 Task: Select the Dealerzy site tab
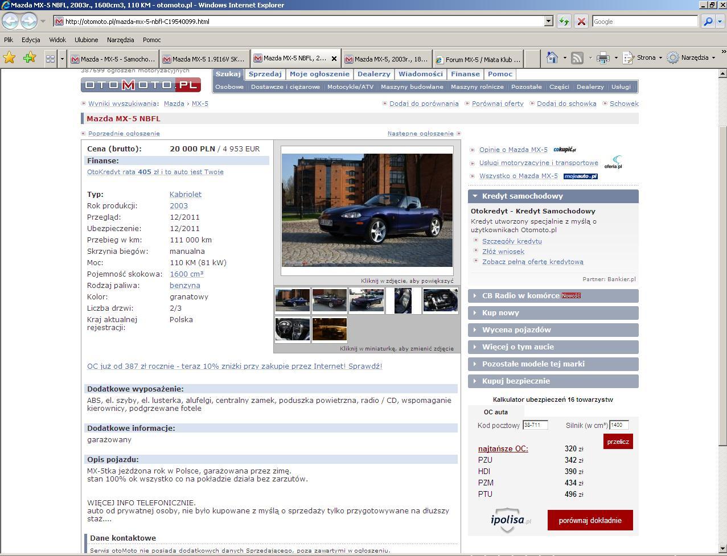374,74
